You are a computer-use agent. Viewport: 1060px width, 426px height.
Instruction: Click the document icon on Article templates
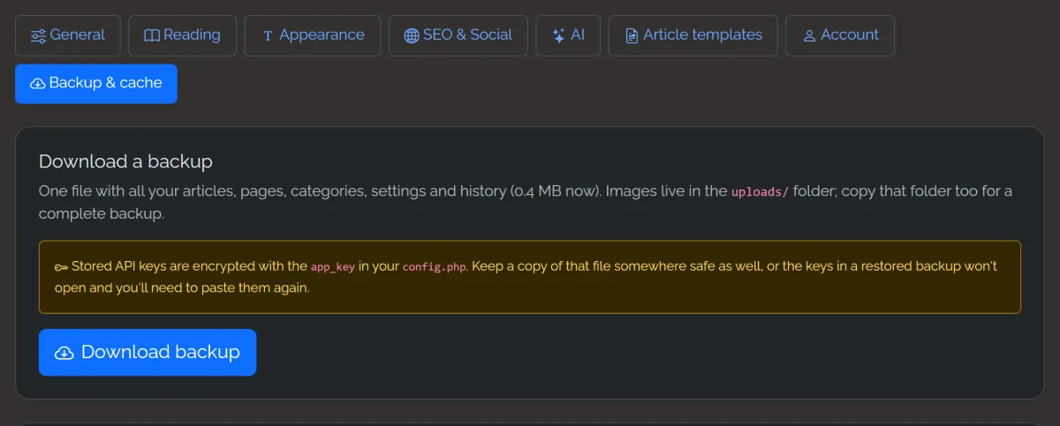tap(632, 36)
